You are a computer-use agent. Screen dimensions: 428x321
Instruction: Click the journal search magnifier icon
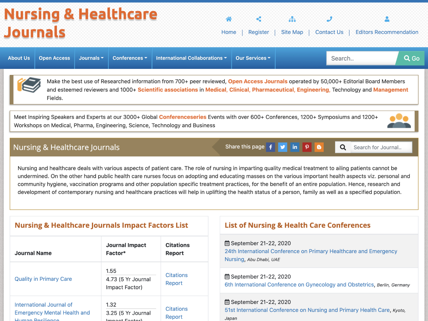pos(343,147)
